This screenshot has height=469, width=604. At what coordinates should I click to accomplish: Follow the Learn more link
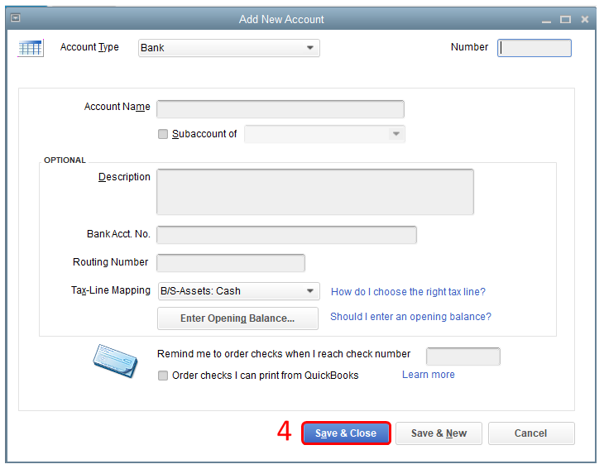(429, 375)
